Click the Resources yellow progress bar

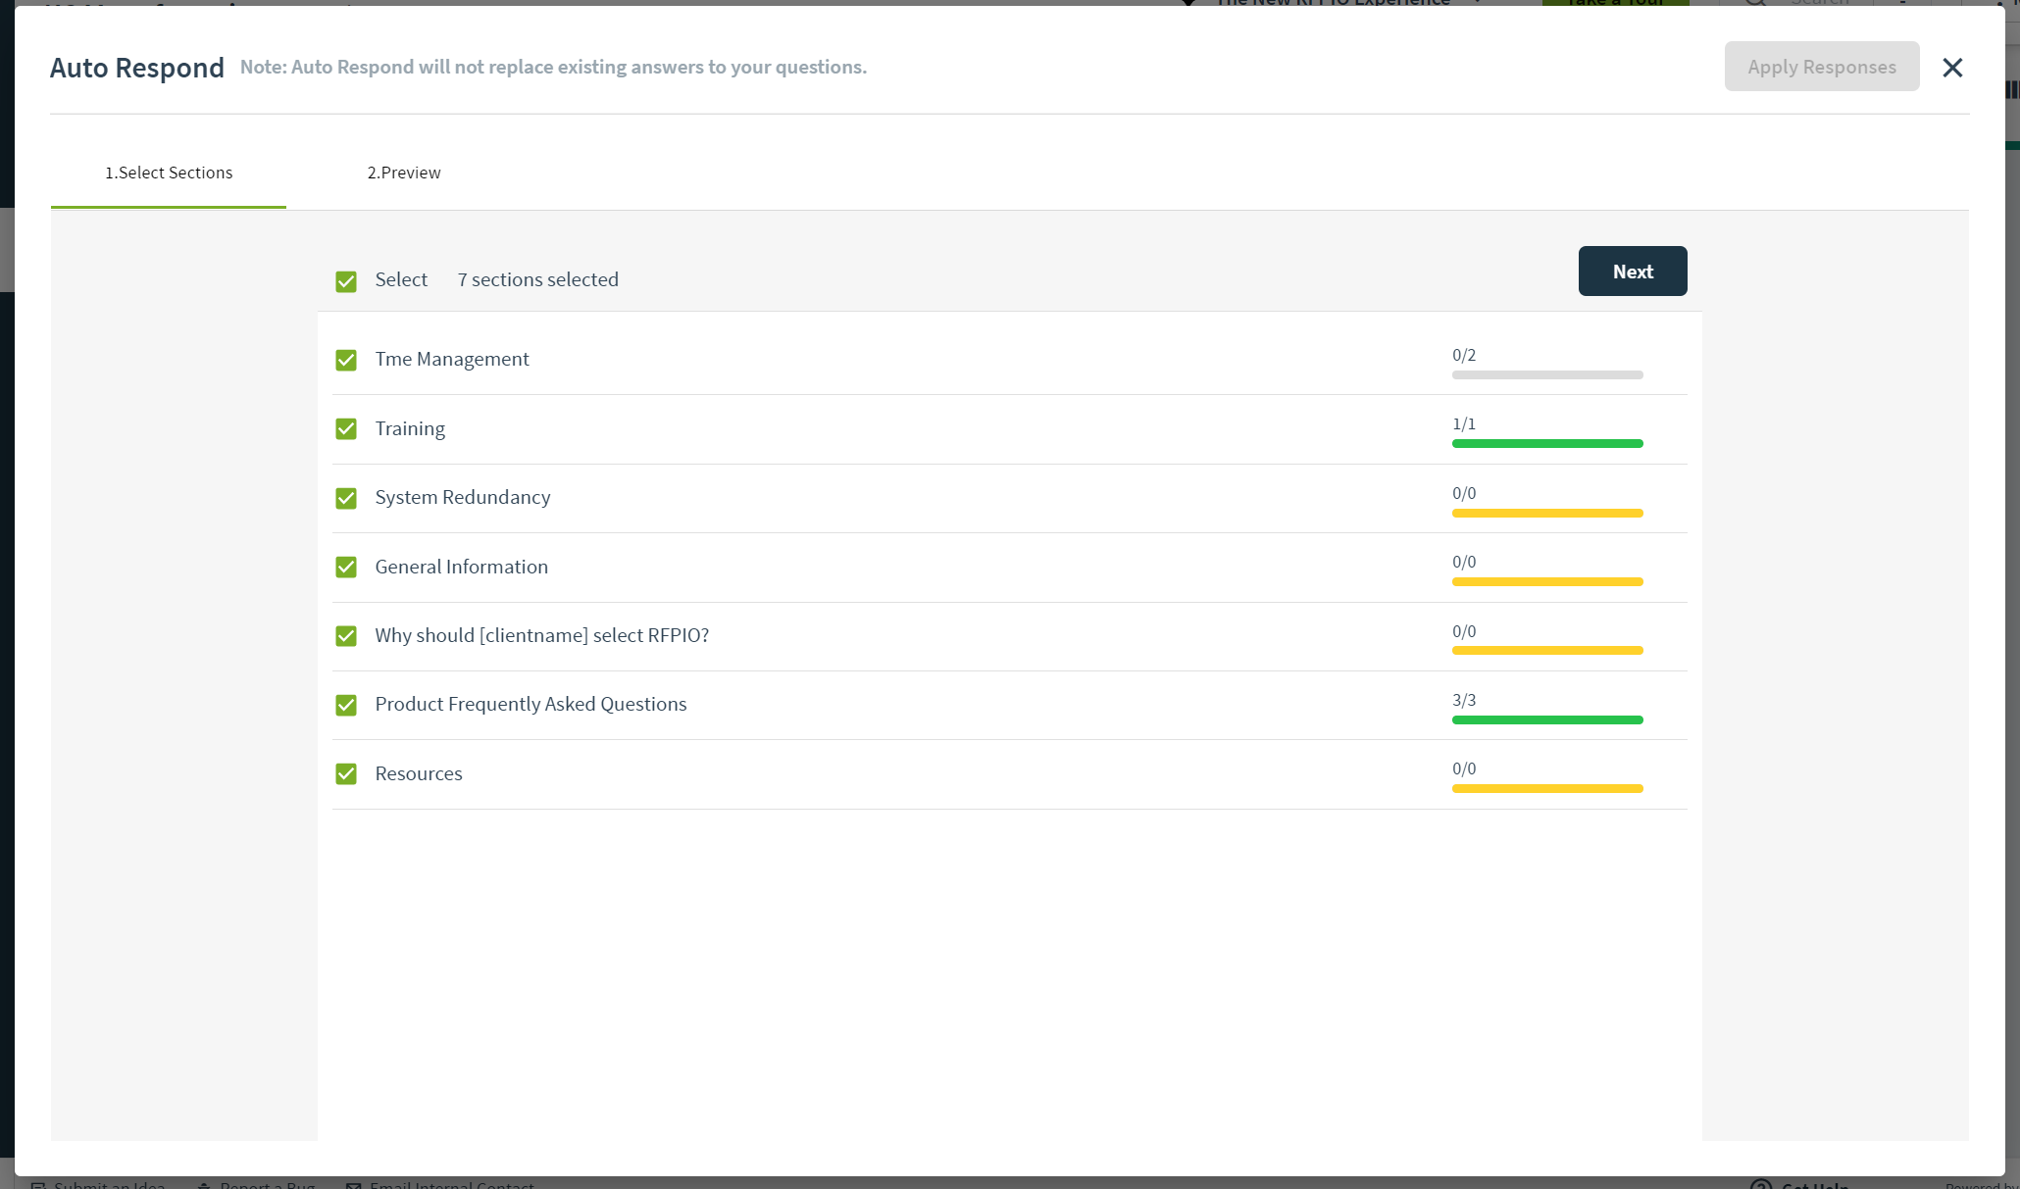click(1547, 788)
